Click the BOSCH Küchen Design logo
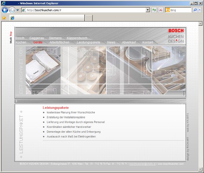Viewport: 204px width, 173px height. [x=176, y=36]
